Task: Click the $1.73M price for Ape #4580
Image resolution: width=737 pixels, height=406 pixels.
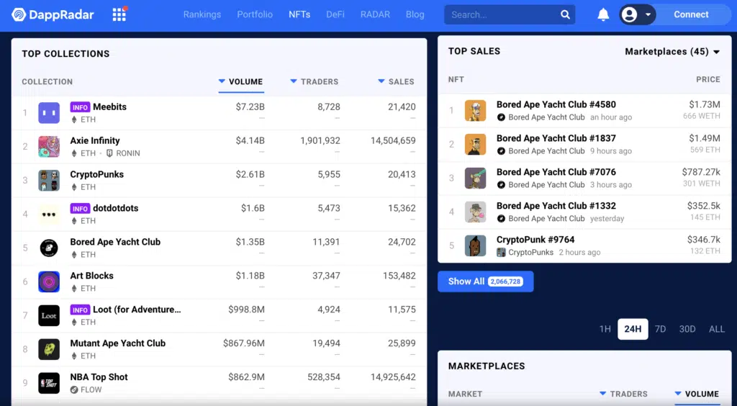Action: coord(705,104)
